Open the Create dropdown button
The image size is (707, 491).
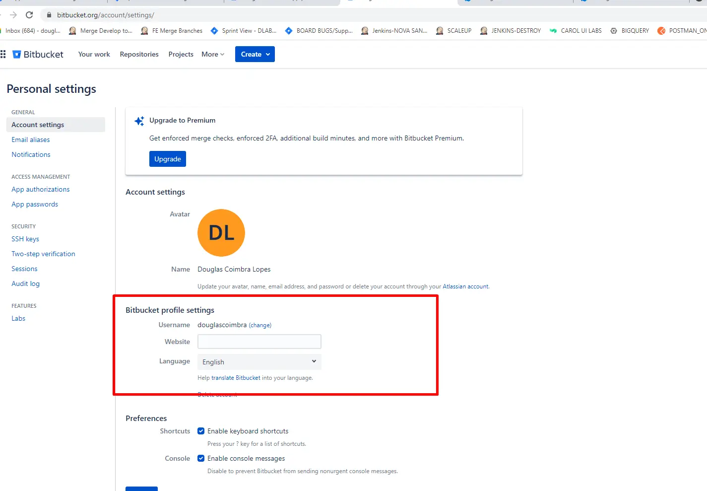(255, 54)
